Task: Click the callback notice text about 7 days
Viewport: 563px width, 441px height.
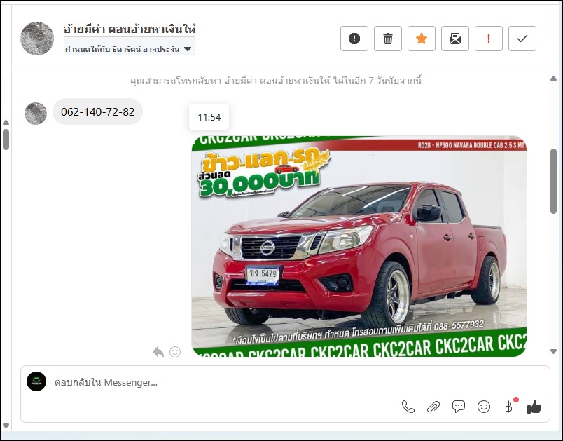Action: pyautogui.click(x=276, y=81)
